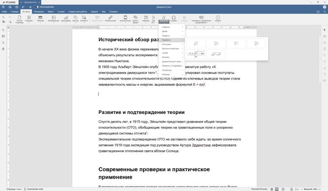Insert a chart with Диаграмма
Screen dimensions: 328x191
66,19
